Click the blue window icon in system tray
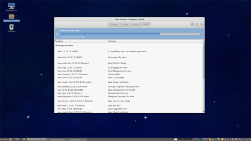 [x=200, y=139]
